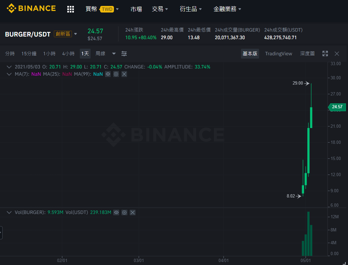The width and height of the screenshot is (348, 265).
Task: Click the 03/01 date axis label
Action: click(139, 260)
